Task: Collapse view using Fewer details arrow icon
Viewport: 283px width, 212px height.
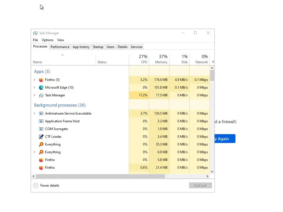Action: pos(36,185)
